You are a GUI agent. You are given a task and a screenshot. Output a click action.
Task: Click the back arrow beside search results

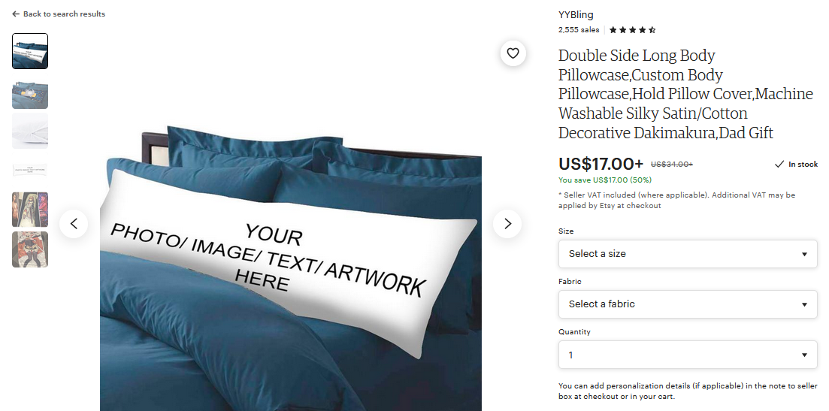point(16,14)
